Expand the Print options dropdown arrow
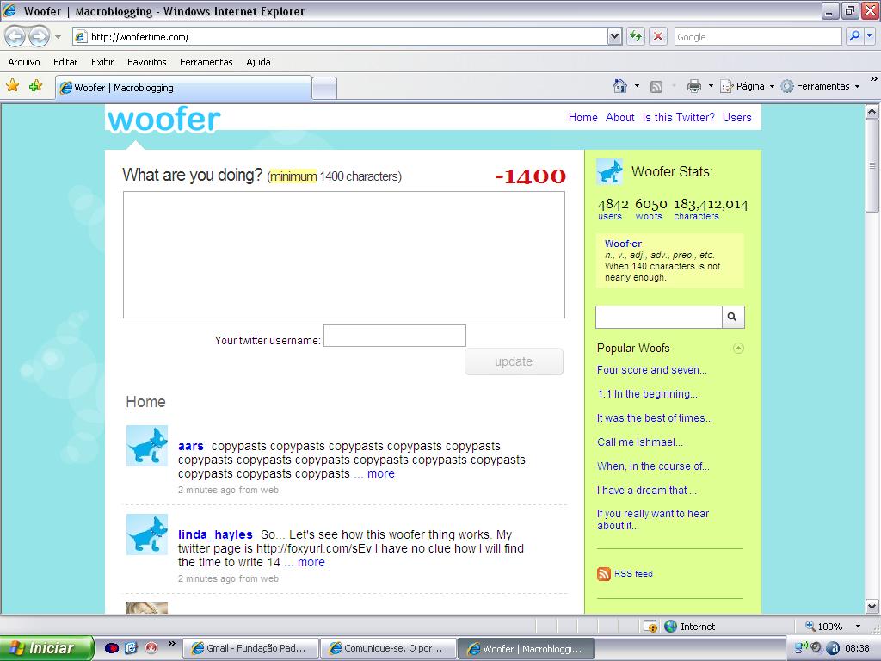This screenshot has width=881, height=661. tap(711, 86)
